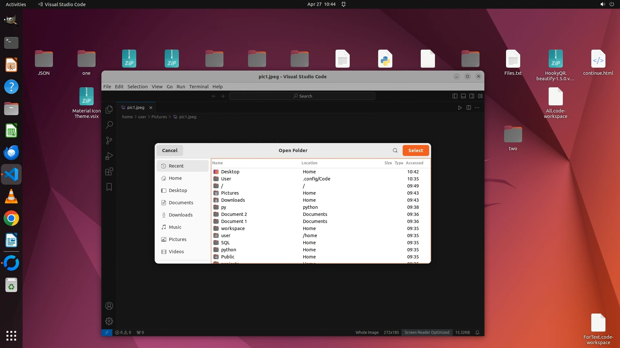Open the Extensions view icon

(109, 171)
